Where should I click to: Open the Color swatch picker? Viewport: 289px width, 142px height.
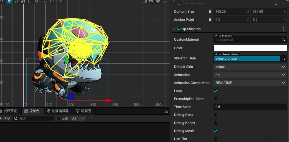[x=250, y=48]
